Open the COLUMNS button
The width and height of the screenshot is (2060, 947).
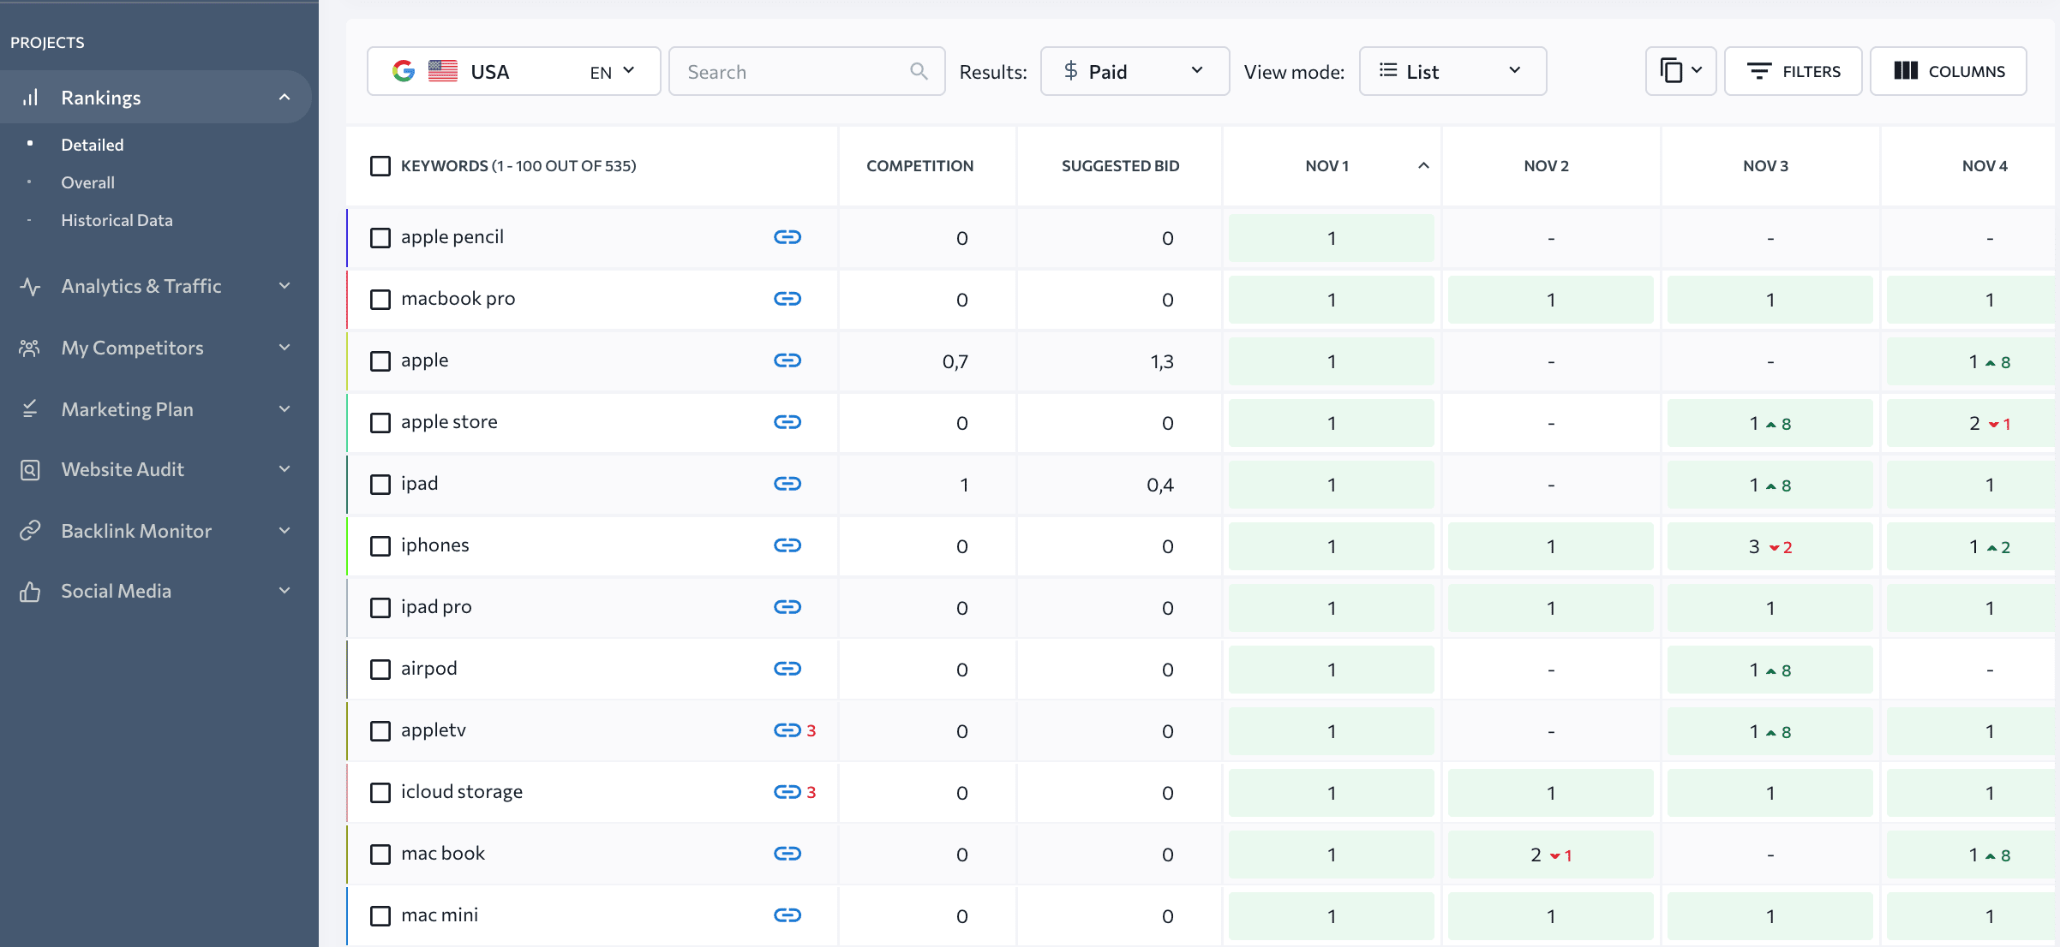tap(1948, 71)
